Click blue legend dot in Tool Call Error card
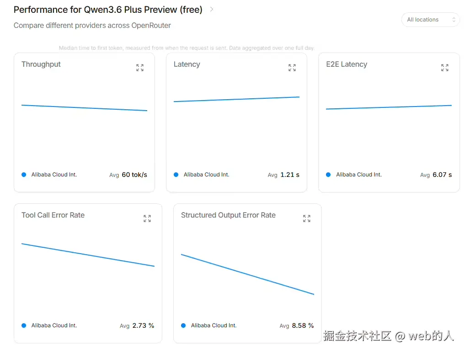This screenshot has width=464, height=352. pyautogui.click(x=24, y=325)
